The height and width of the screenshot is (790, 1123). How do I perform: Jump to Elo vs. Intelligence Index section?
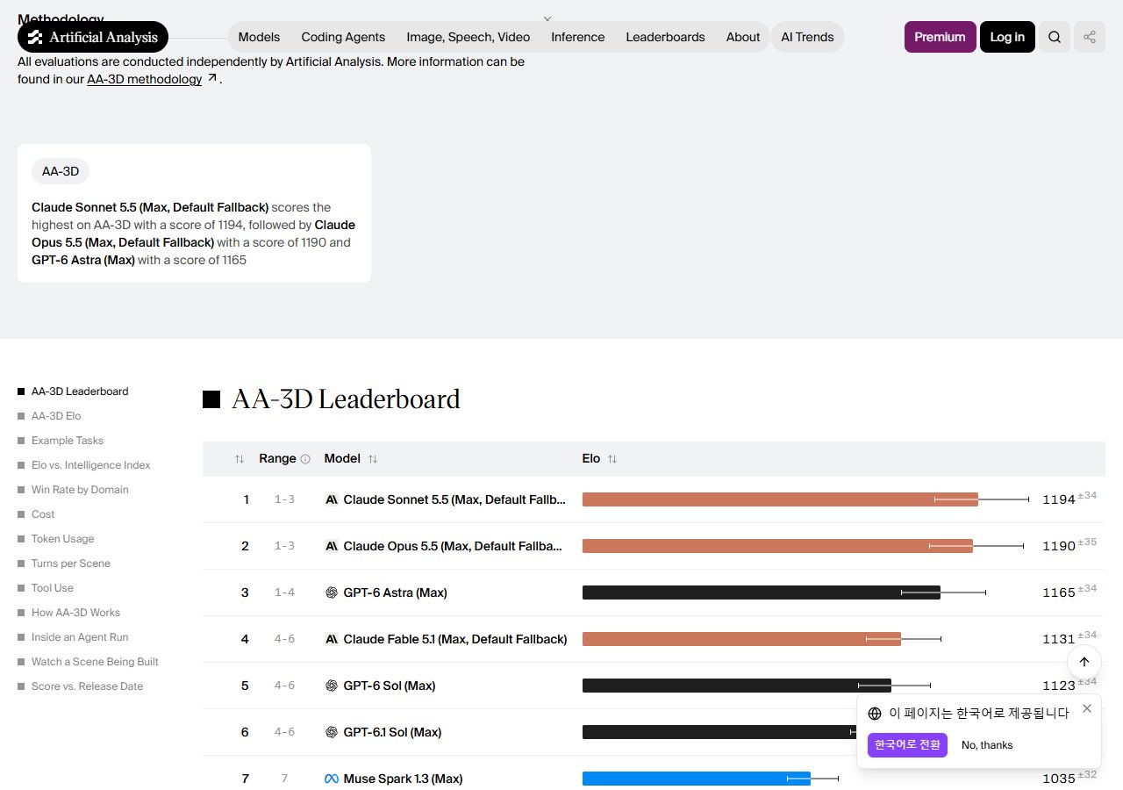point(91,465)
